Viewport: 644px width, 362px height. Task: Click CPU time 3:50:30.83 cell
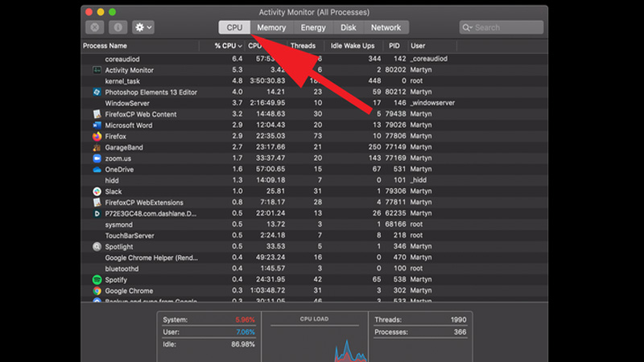(267, 81)
